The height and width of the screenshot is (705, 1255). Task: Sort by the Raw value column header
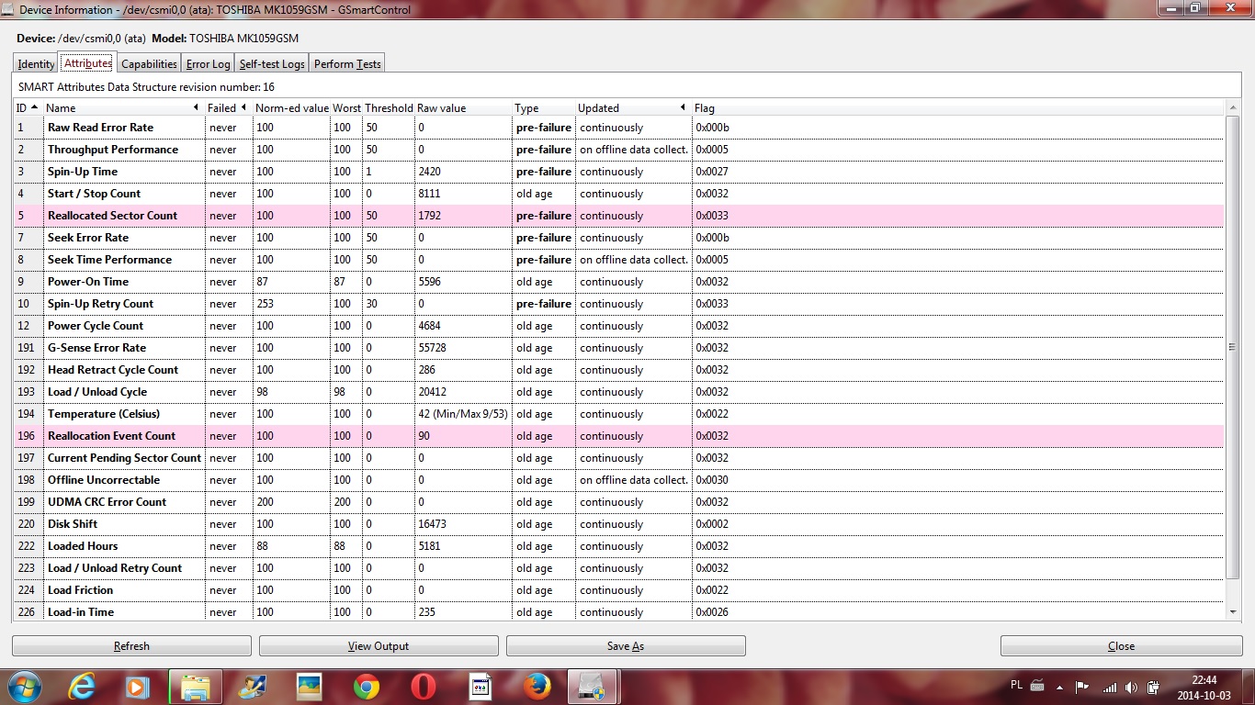coord(463,108)
